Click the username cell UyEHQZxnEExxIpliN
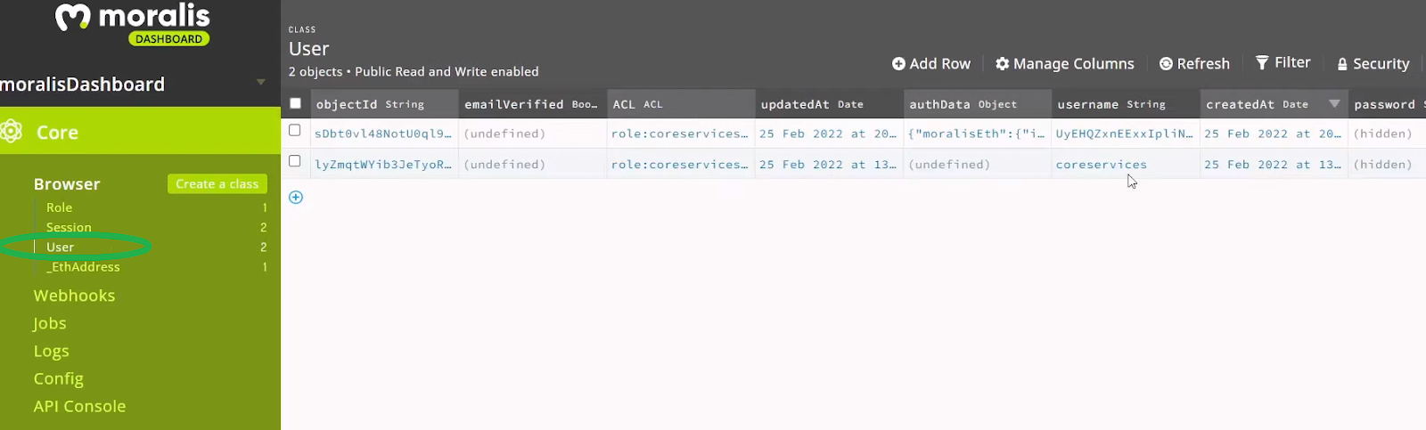 coord(1126,134)
